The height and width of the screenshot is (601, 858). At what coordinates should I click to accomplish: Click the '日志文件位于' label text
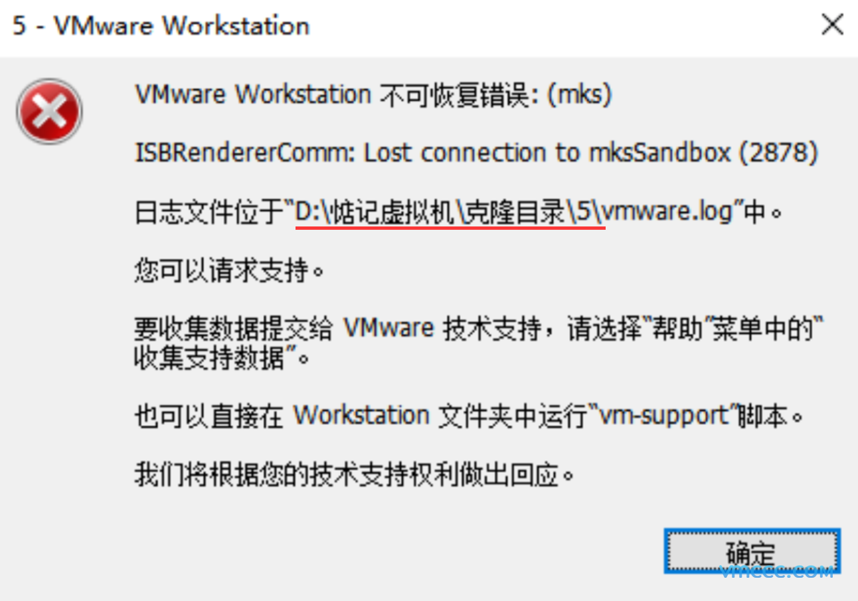point(210,213)
